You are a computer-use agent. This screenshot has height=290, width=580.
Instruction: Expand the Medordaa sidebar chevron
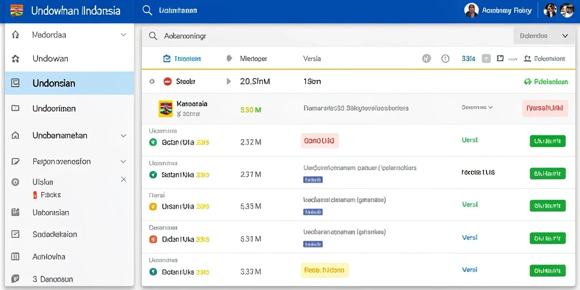[123, 35]
